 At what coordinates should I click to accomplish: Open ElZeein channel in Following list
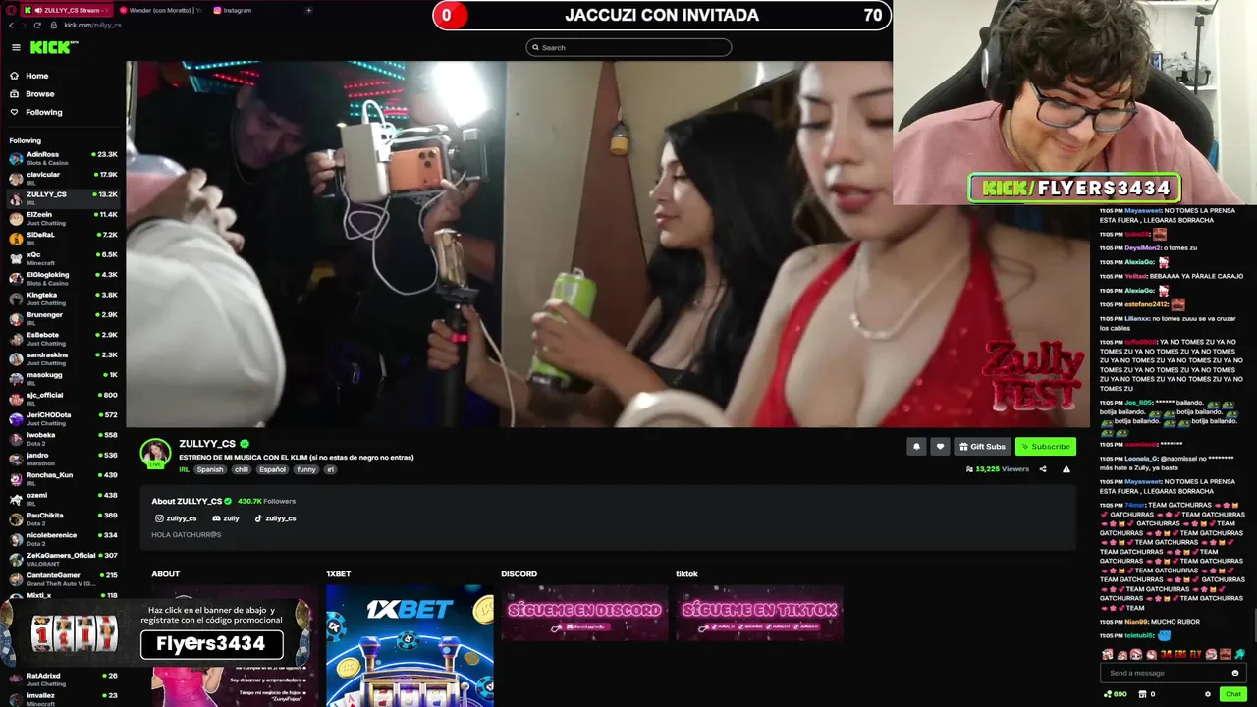63,218
